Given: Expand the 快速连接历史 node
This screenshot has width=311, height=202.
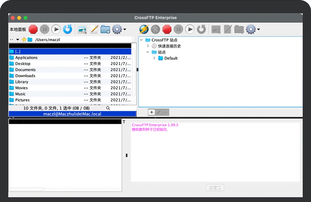Looking at the screenshot, I should point(147,46).
